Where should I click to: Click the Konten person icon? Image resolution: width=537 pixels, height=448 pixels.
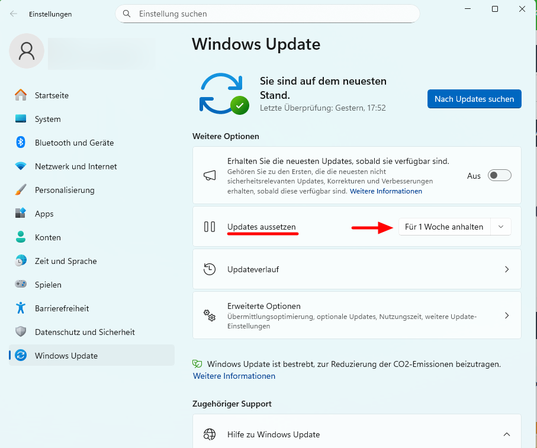[x=21, y=237]
